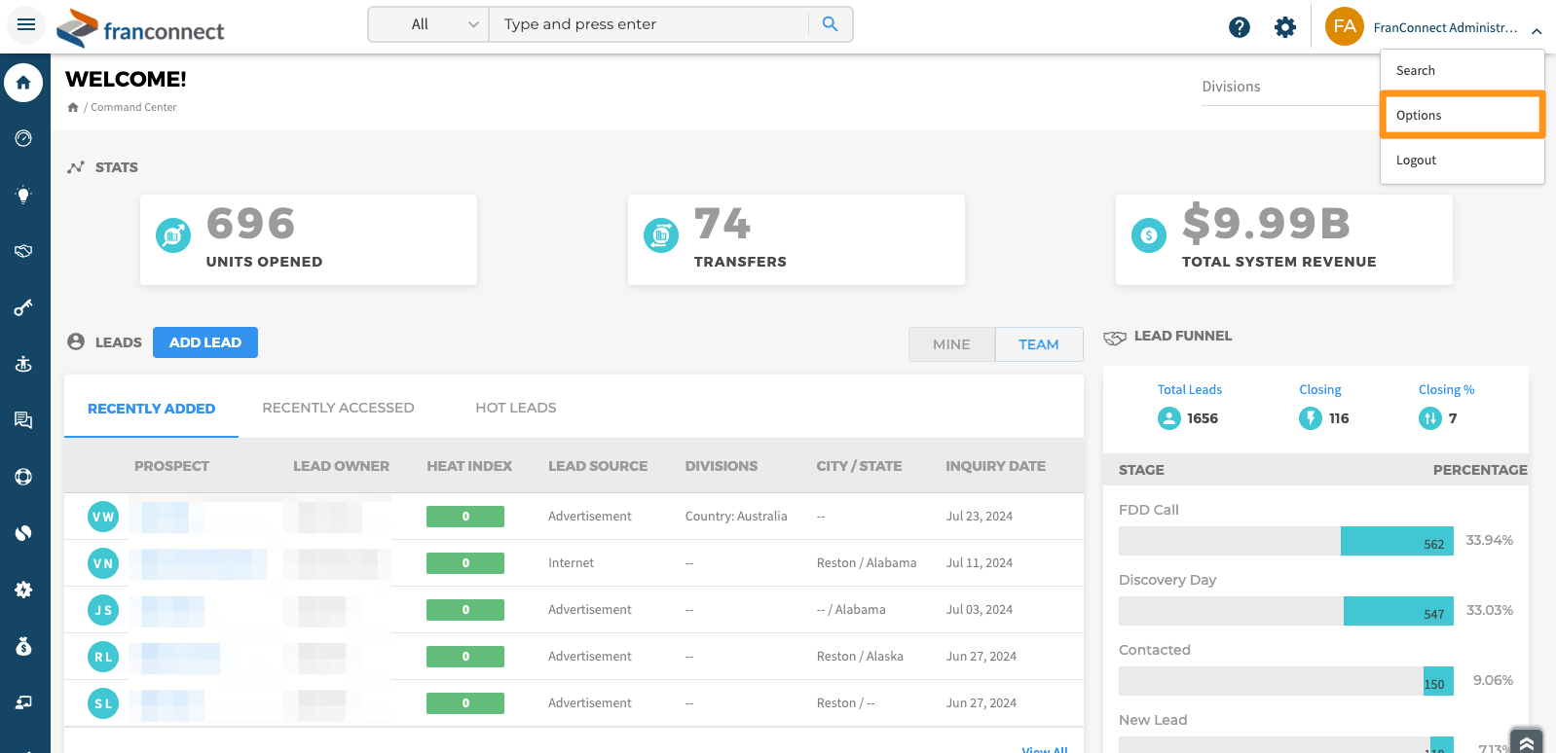
Task: Click the Transfers stat icon
Action: tap(661, 235)
